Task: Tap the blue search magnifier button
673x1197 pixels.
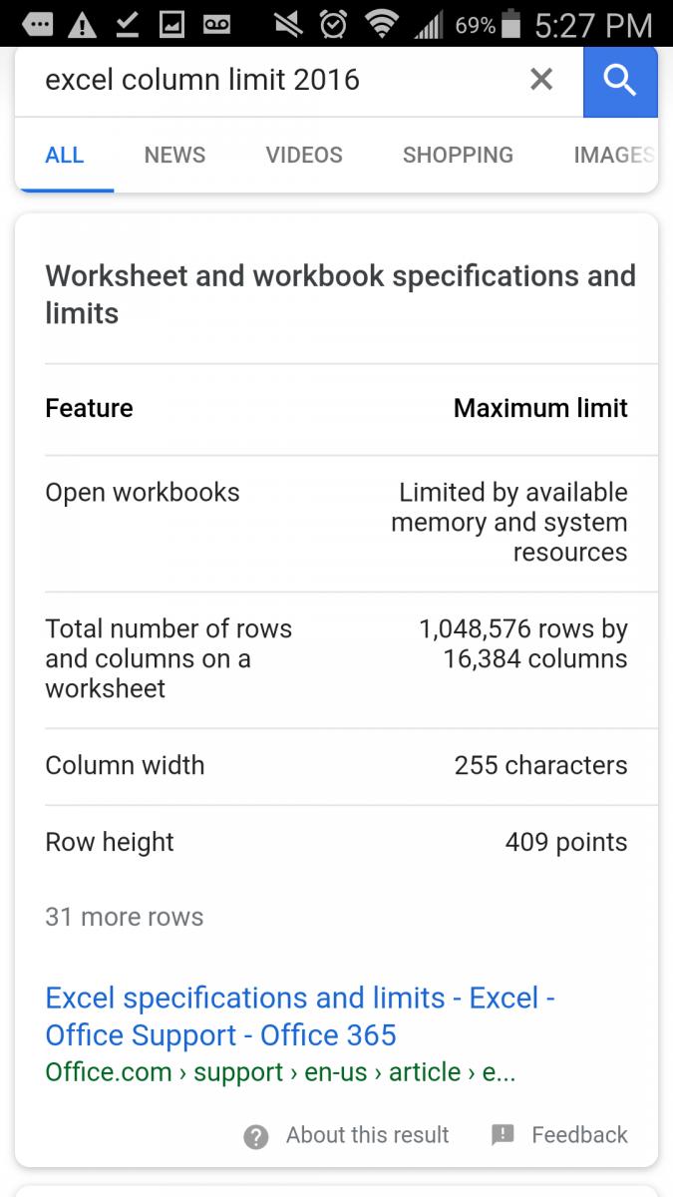Action: click(620, 81)
